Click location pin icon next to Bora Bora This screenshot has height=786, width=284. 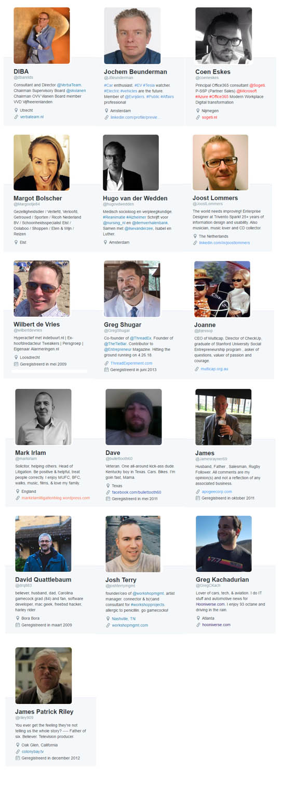tap(17, 618)
